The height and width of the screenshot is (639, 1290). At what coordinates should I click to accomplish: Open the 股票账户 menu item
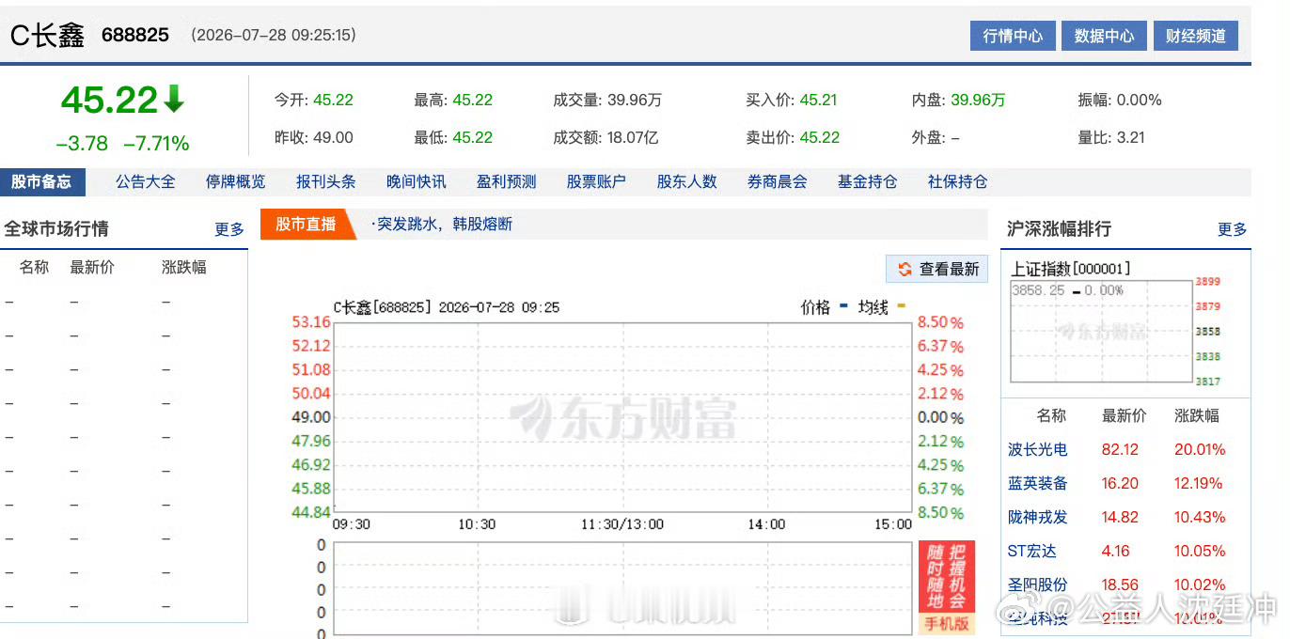pos(597,181)
